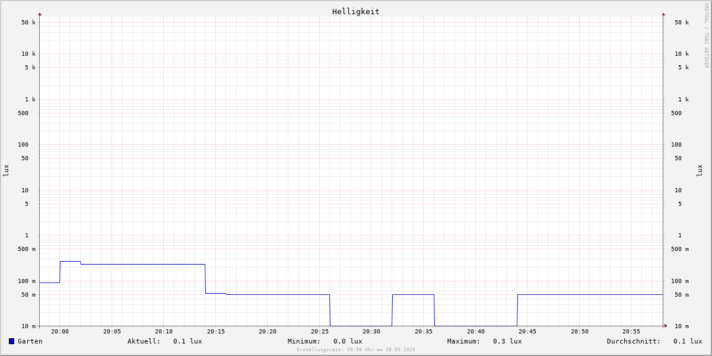Select the Aktuell 0.1 lux value

point(187,341)
